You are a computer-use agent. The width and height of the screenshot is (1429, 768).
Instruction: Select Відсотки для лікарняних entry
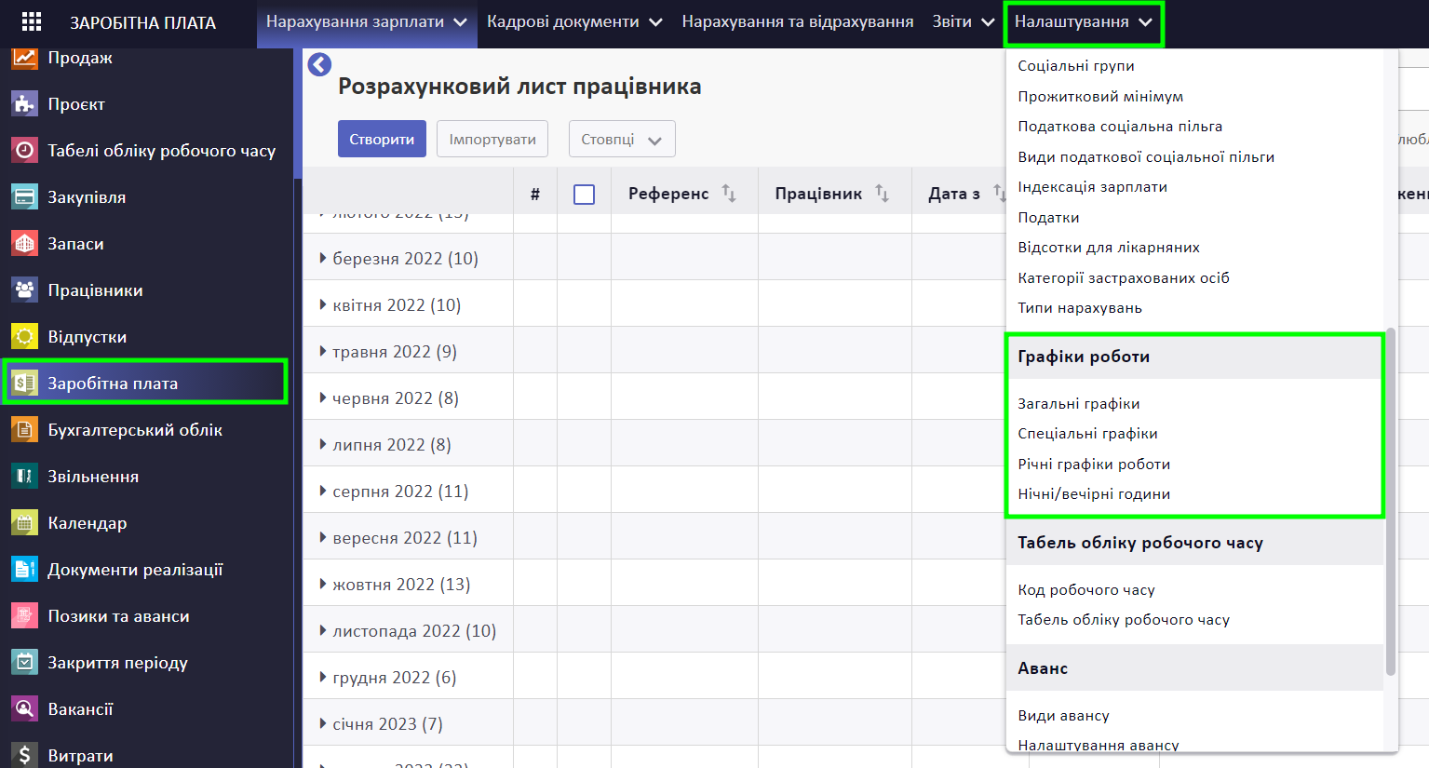(1109, 248)
